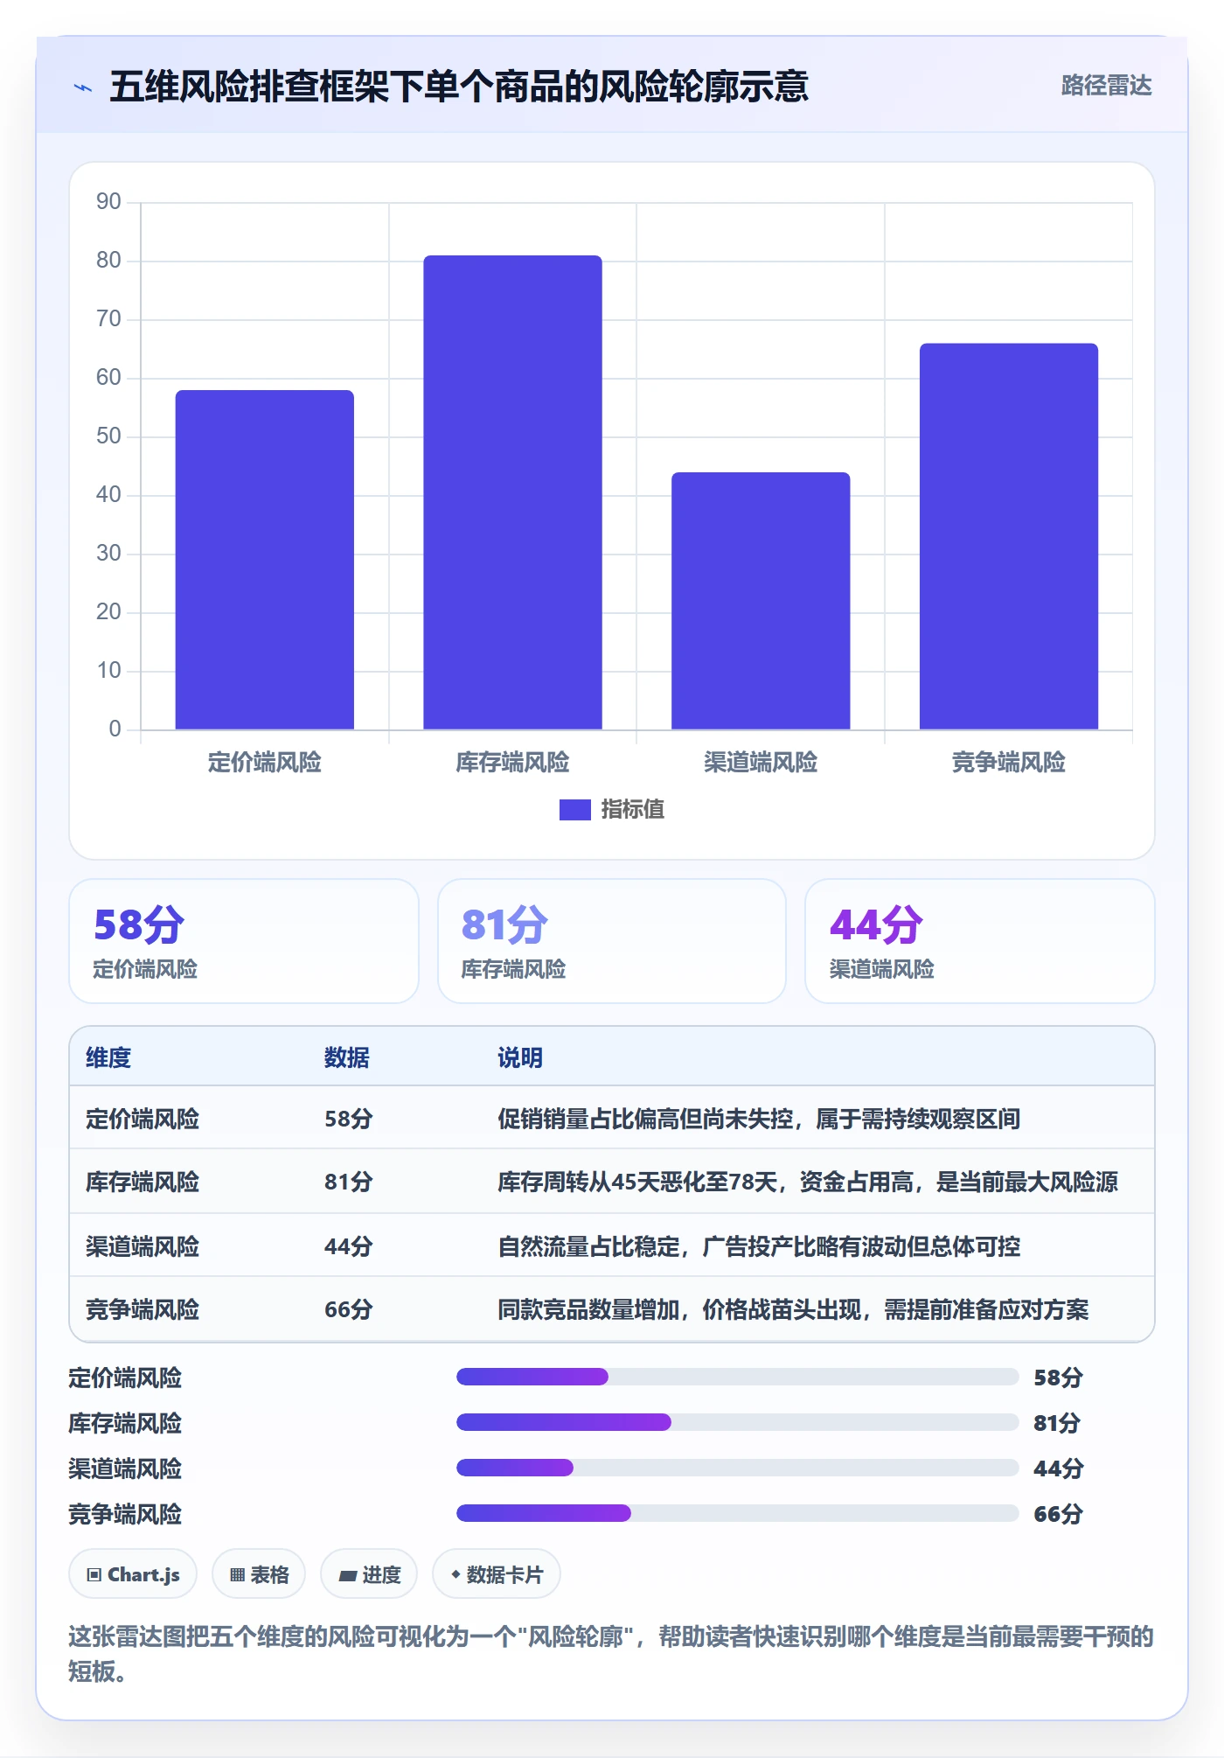
Task: Click the 路径雷达 label in header
Action: click(1106, 86)
